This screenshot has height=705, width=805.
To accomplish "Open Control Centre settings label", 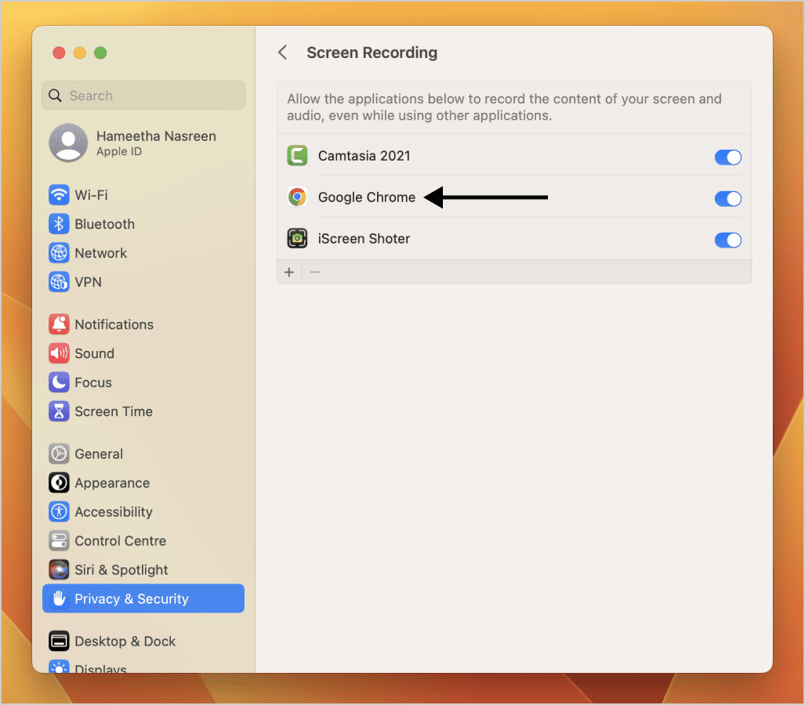I will point(120,540).
